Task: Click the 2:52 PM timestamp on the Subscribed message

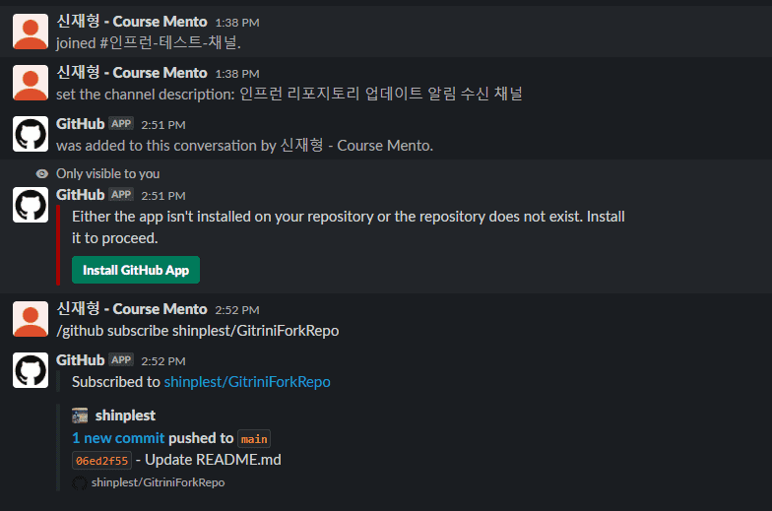Action: [x=163, y=361]
